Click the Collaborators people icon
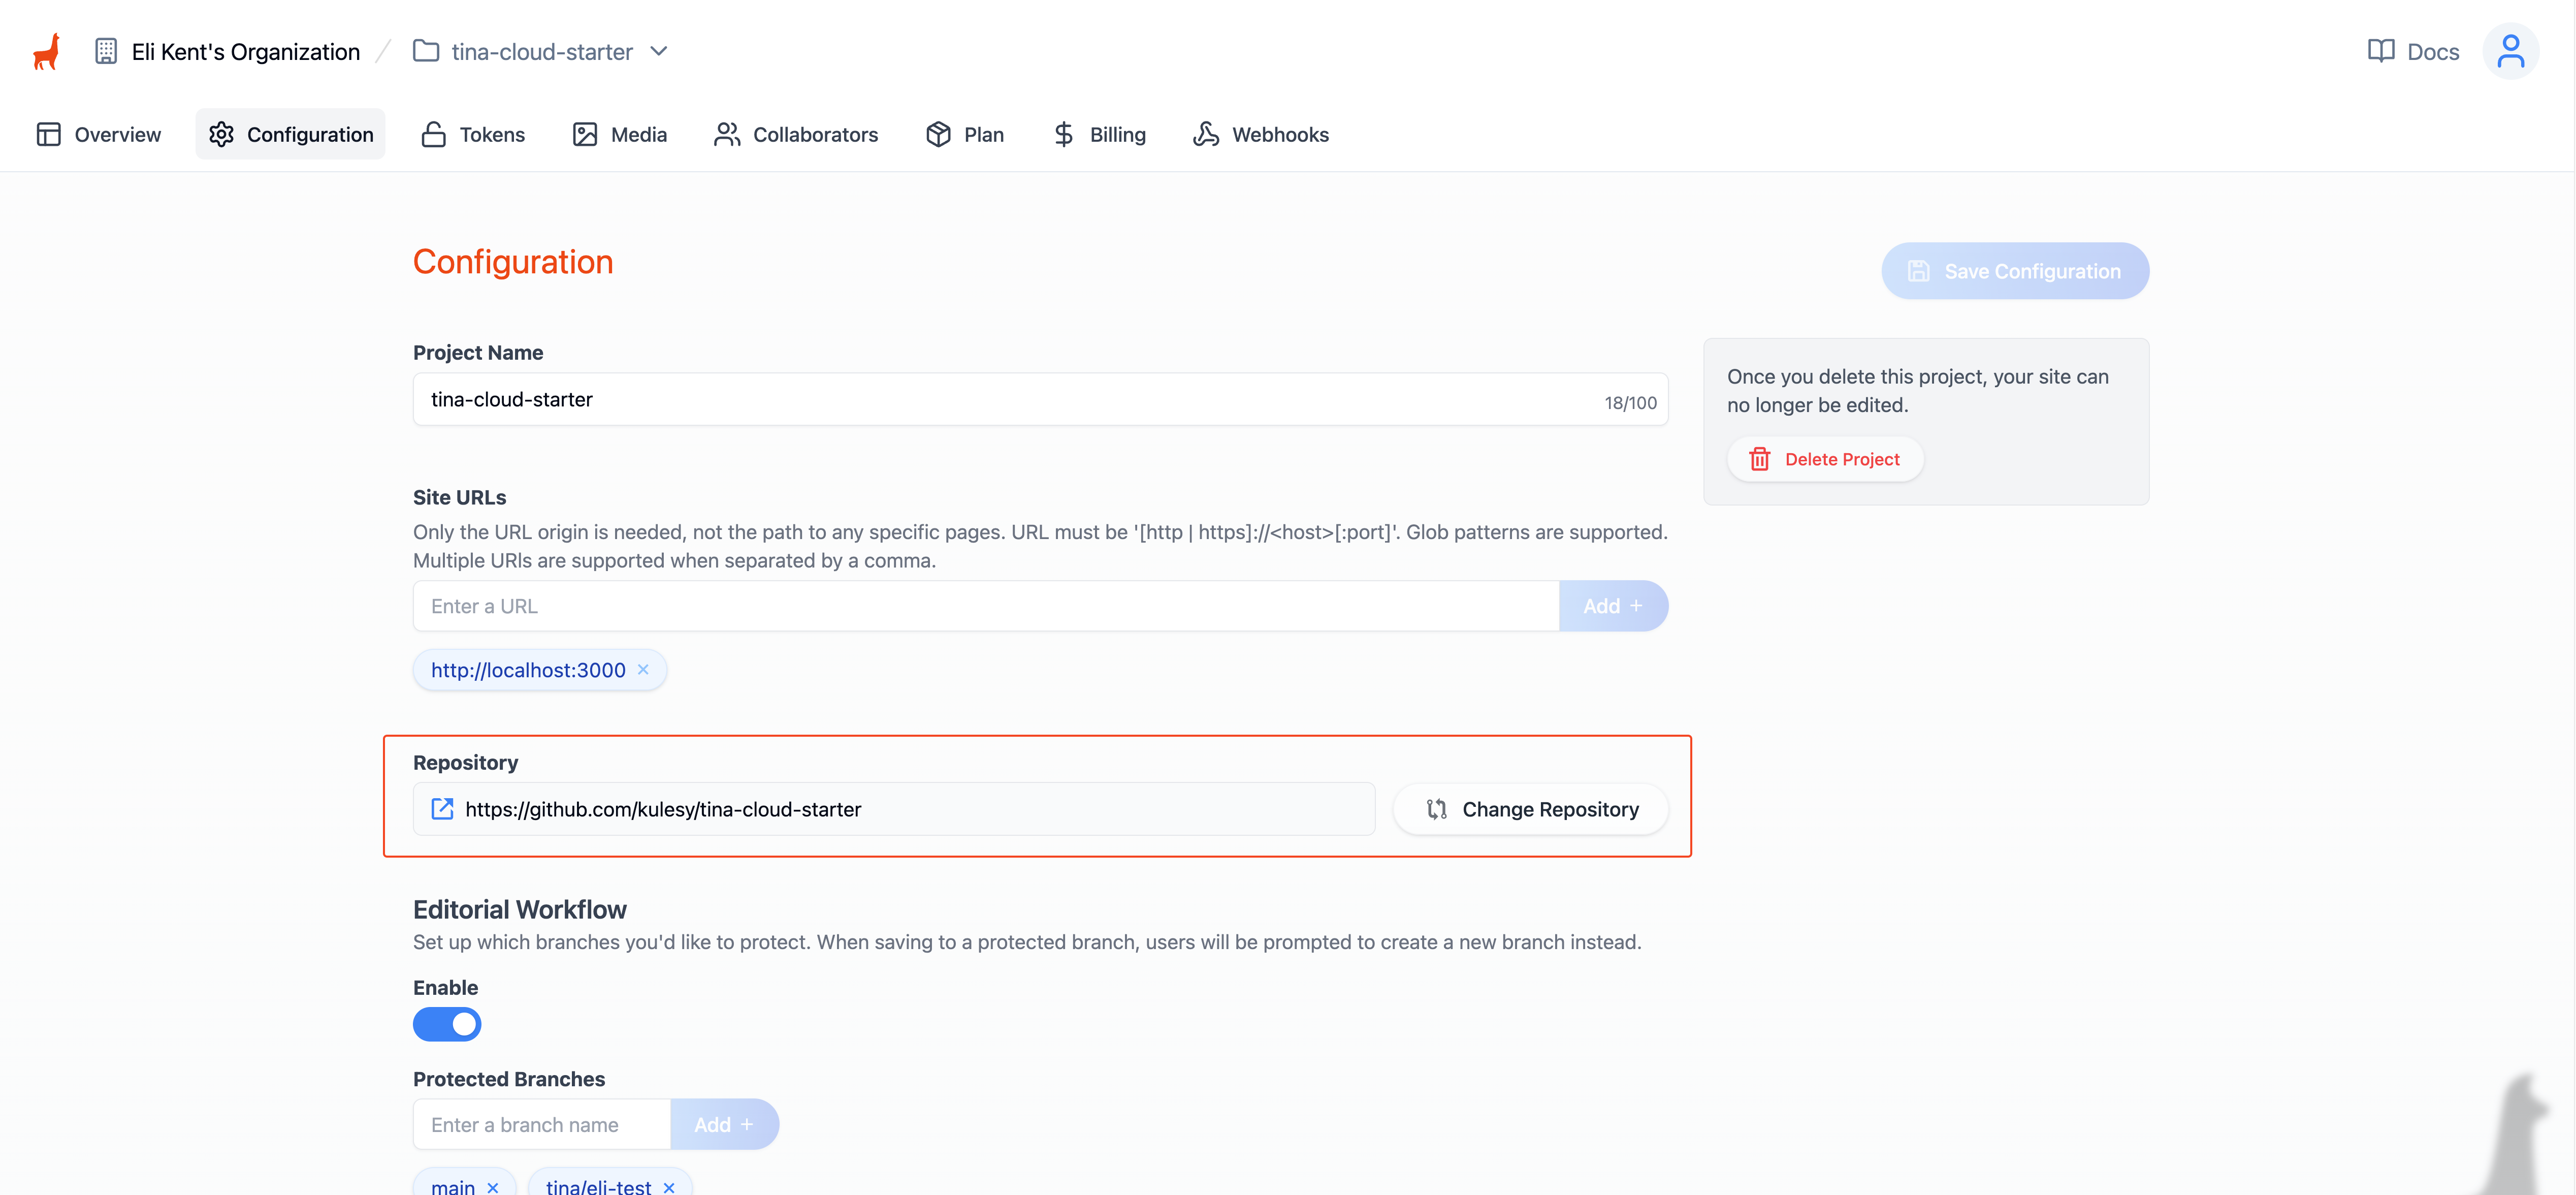This screenshot has width=2576, height=1195. pyautogui.click(x=727, y=134)
